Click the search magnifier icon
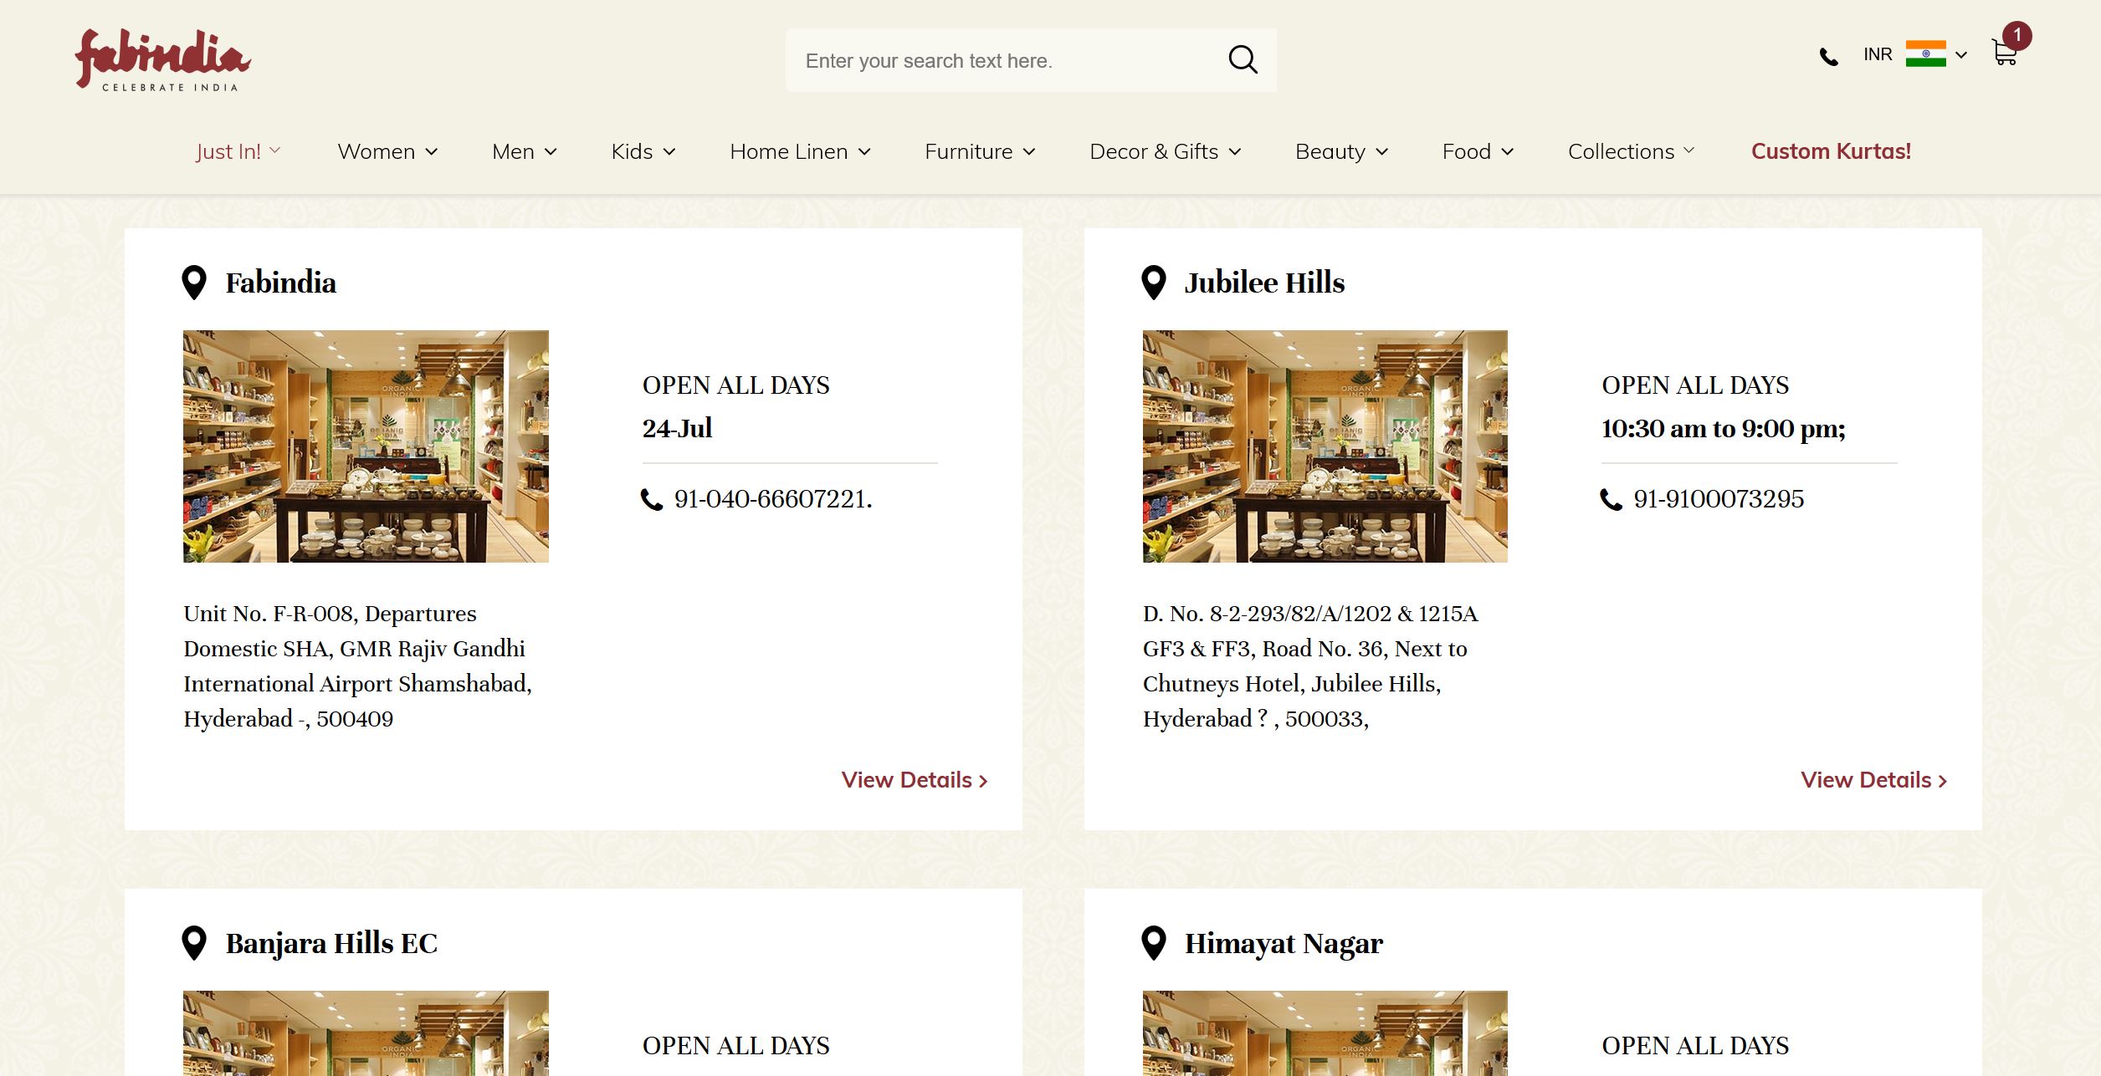 click(x=1243, y=60)
